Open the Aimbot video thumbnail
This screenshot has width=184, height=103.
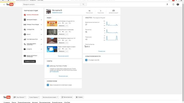tap(52, 23)
